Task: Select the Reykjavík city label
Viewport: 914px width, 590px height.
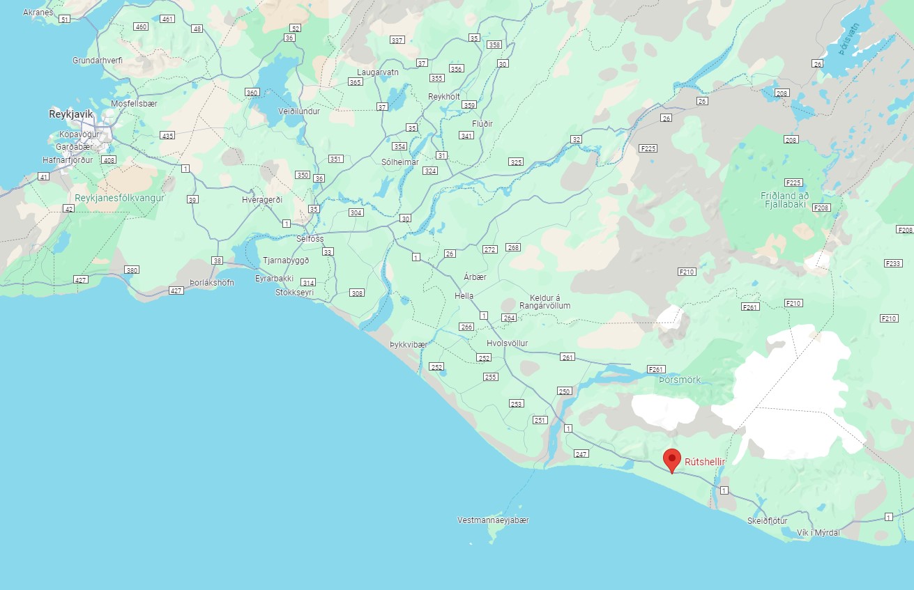Action: coord(70,114)
